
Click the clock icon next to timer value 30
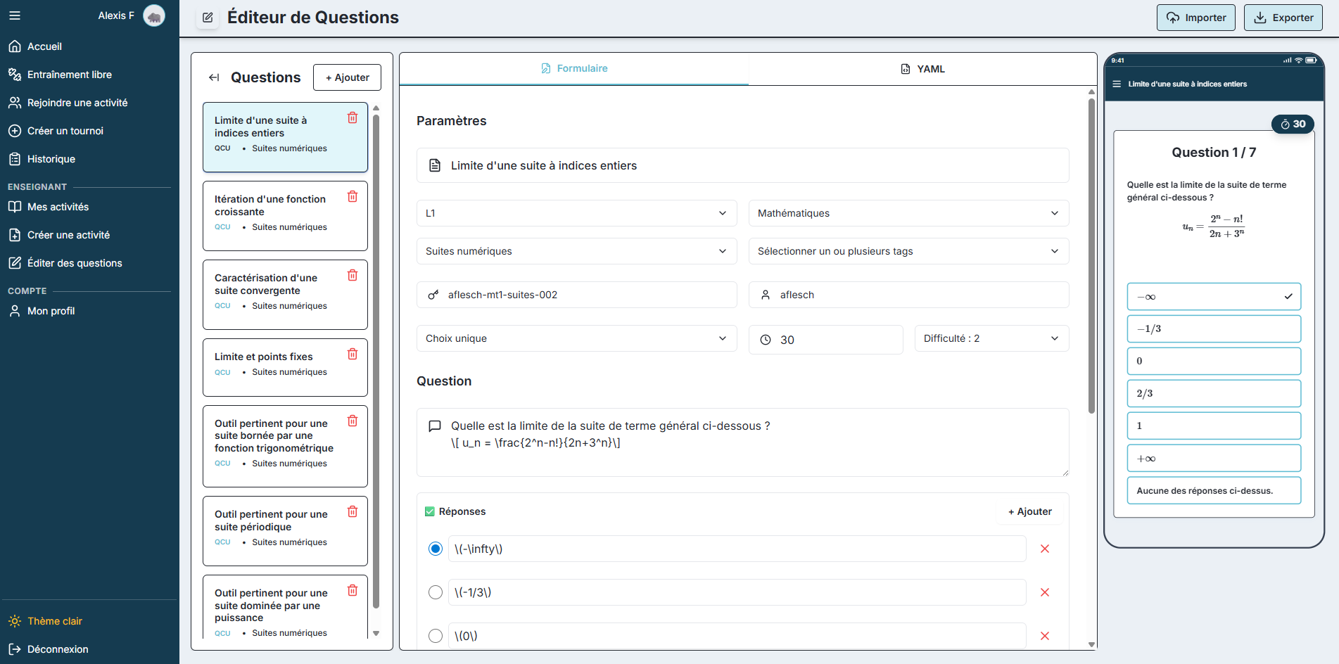[x=766, y=339]
